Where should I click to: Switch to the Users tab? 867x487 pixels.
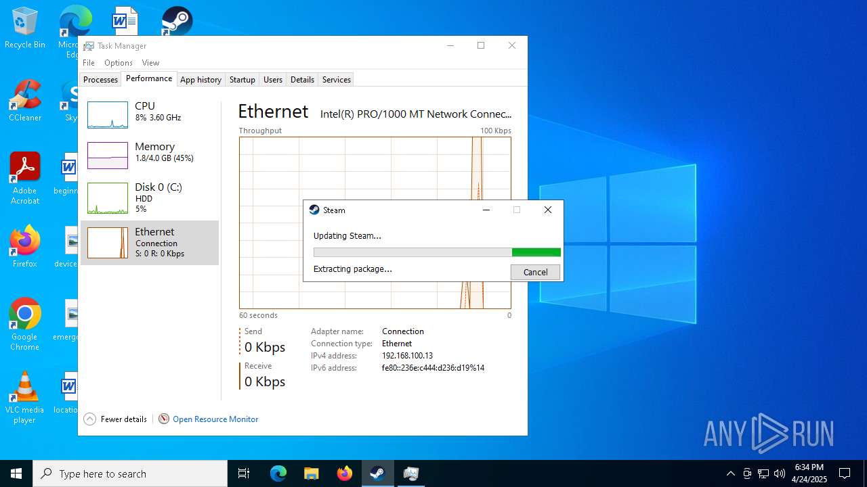click(x=273, y=80)
